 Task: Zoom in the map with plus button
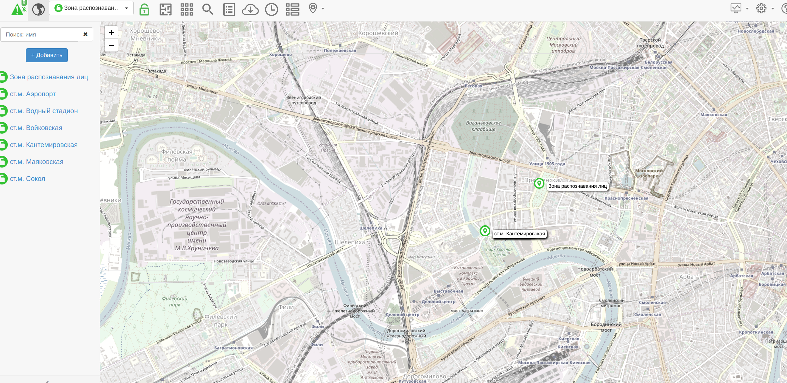pos(111,33)
